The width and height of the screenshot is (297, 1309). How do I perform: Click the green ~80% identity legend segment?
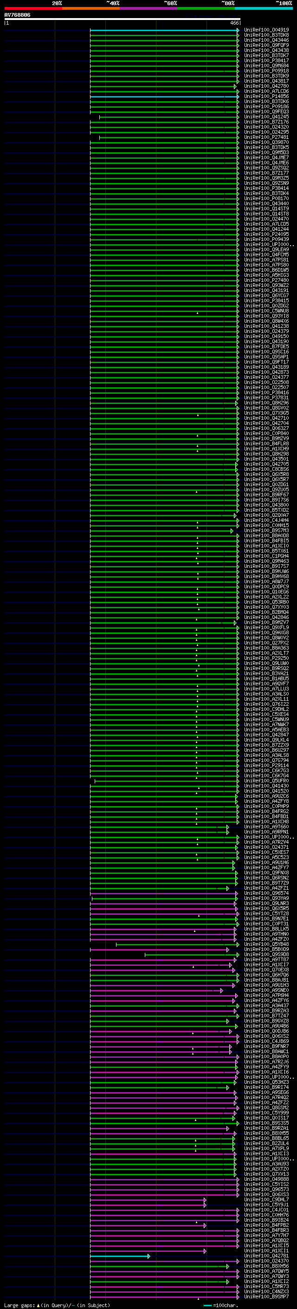point(206,8)
